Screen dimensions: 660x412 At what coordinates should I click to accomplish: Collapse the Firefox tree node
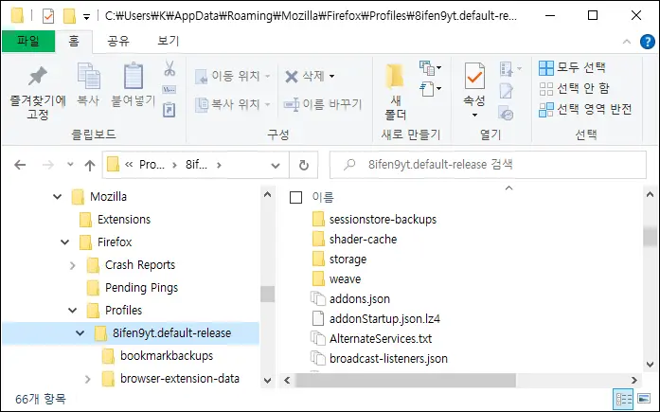[x=64, y=242]
